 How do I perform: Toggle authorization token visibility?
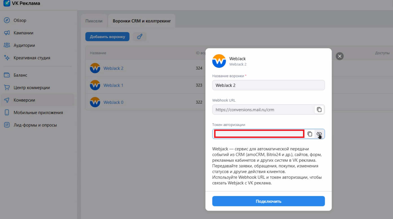(319, 134)
